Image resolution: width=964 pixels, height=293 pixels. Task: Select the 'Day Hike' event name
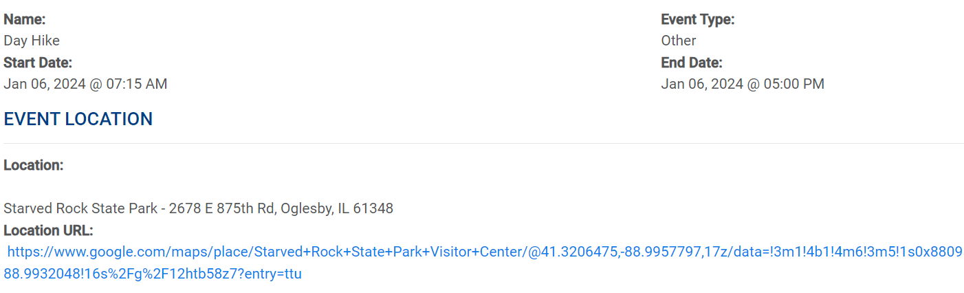32,41
